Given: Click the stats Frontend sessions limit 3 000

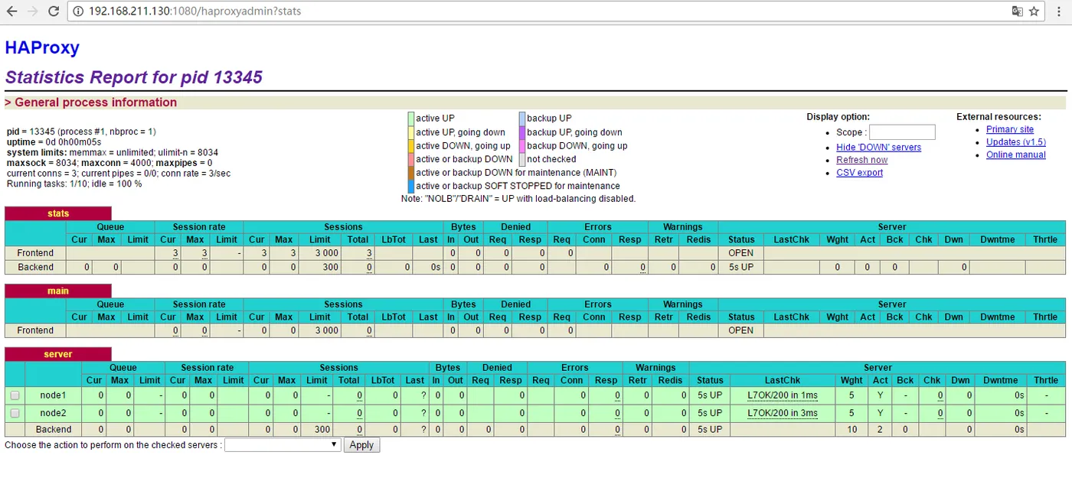Looking at the screenshot, I should (x=327, y=253).
